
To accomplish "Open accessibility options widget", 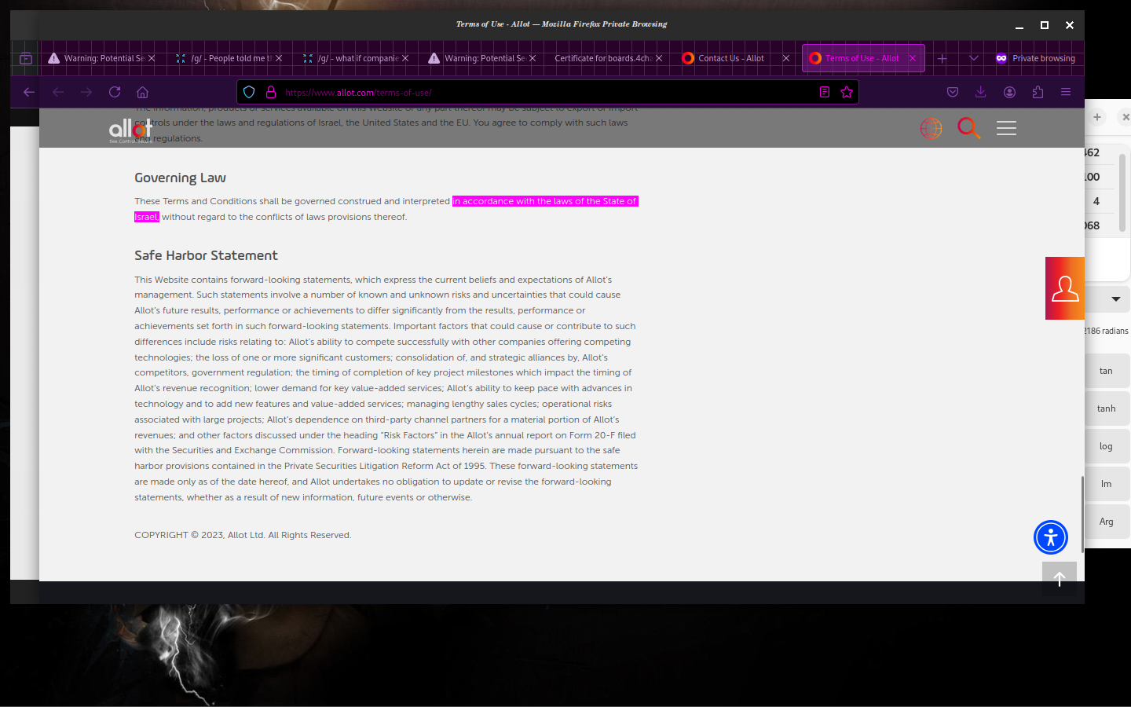I will (1051, 537).
